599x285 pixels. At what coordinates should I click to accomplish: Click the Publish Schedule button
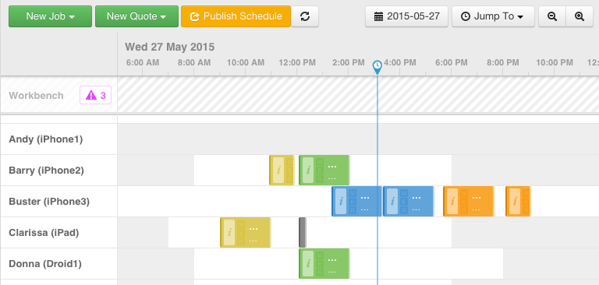click(236, 16)
